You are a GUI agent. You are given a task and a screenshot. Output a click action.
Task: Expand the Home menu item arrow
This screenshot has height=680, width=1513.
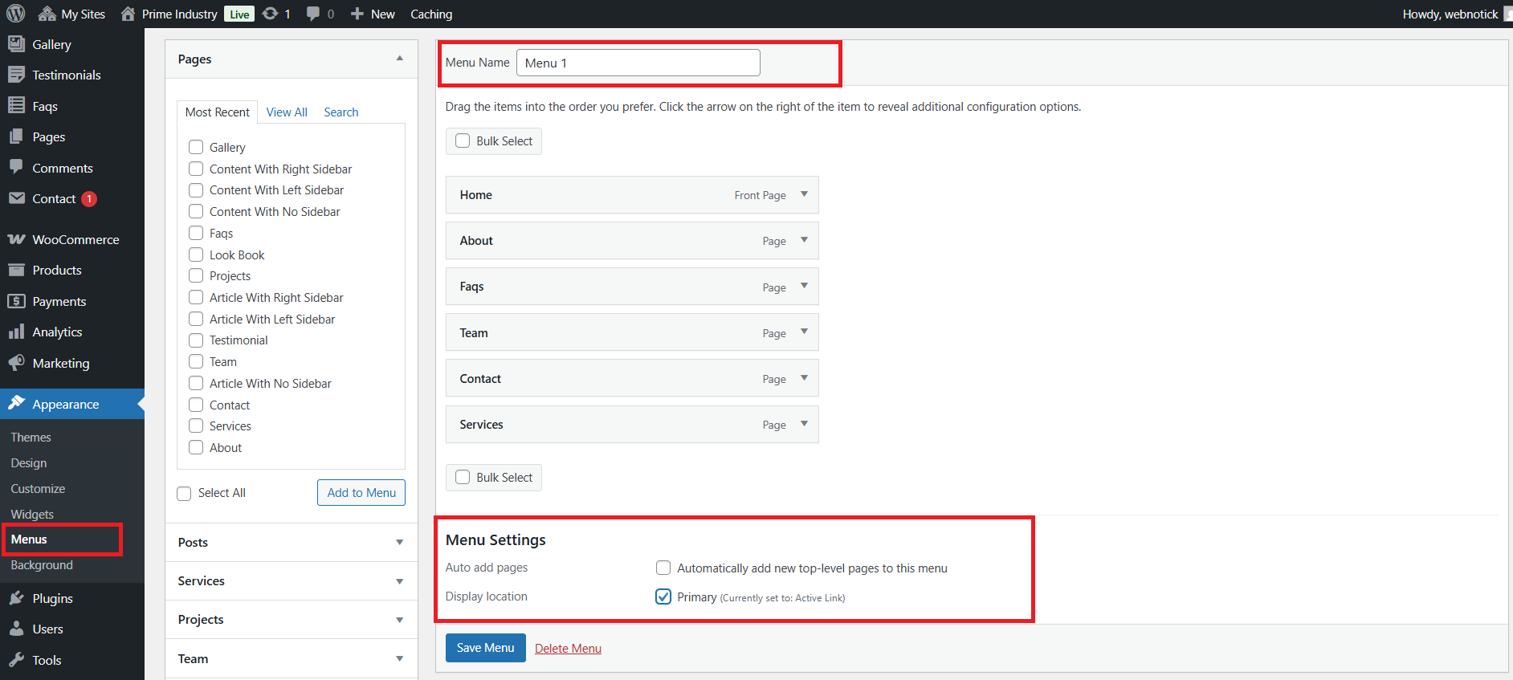804,194
